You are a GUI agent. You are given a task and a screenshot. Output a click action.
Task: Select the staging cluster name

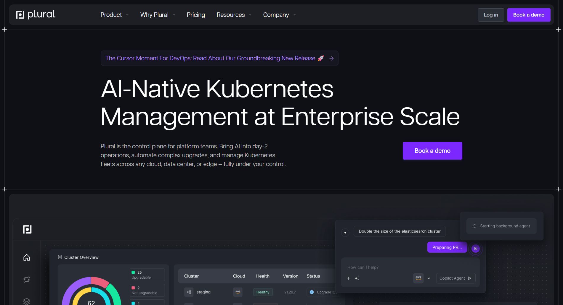203,292
